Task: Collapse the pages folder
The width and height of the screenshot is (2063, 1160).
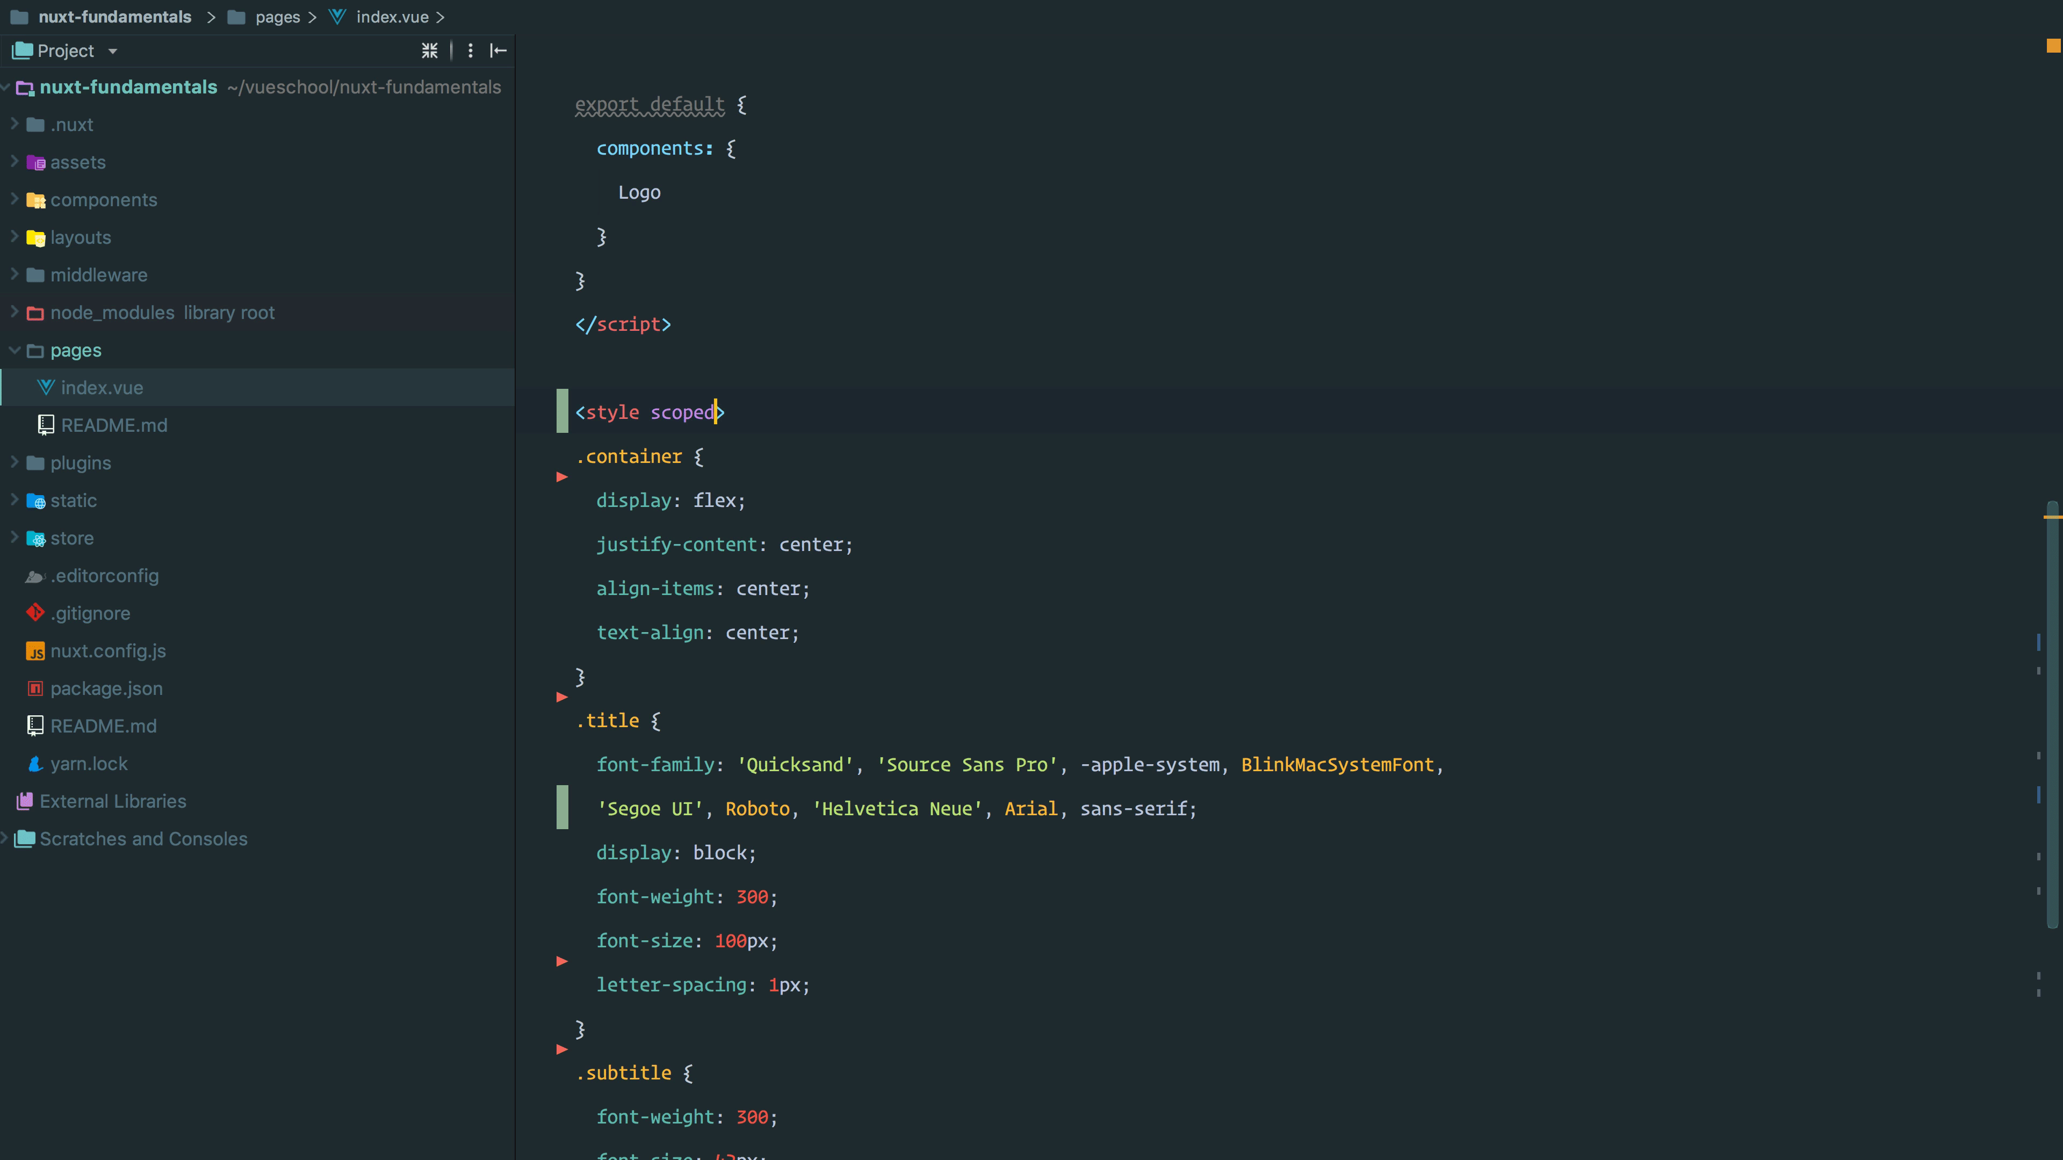Action: (x=13, y=350)
